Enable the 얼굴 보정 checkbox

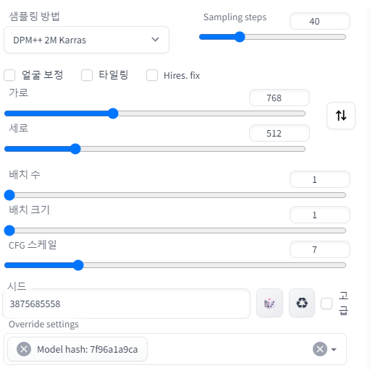tap(9, 75)
